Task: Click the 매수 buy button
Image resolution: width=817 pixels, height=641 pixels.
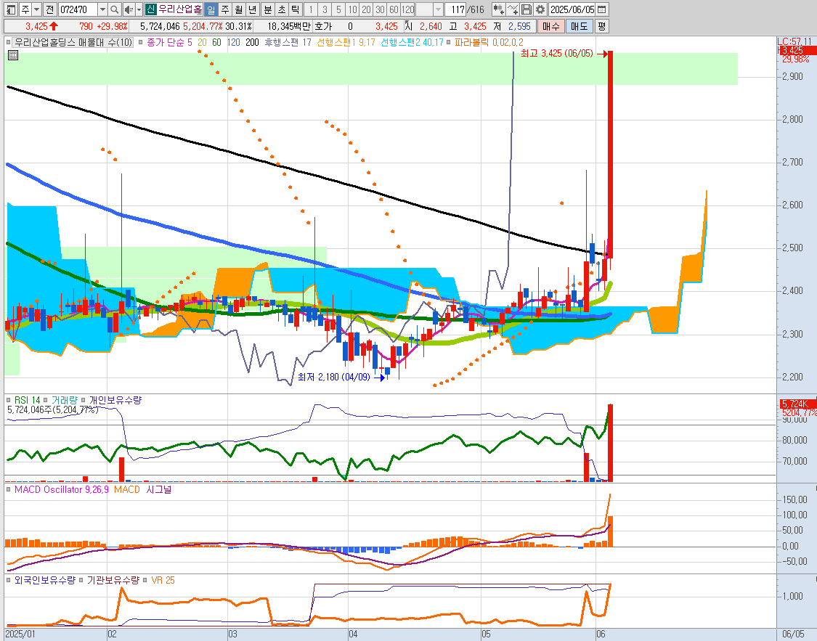Action: pyautogui.click(x=551, y=26)
